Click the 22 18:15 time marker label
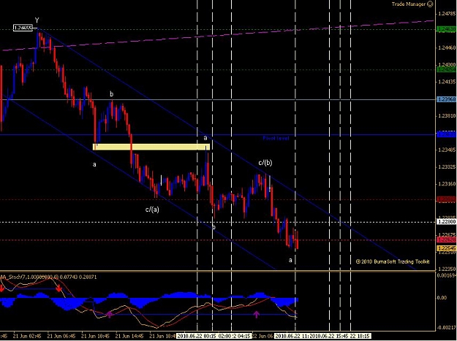Viewport: 457px width, 341px height. [359, 336]
